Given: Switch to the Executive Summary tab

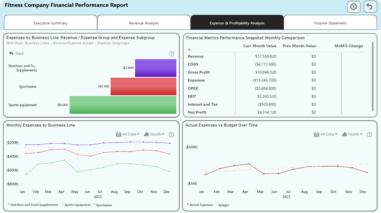Looking at the screenshot, I should (51, 23).
